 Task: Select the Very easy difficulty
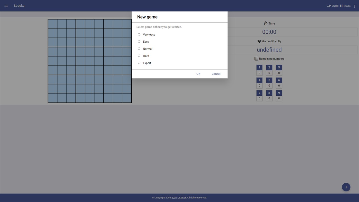pos(139,34)
